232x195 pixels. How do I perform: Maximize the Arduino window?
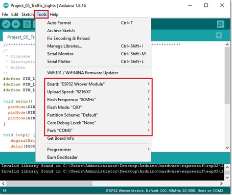[x=206, y=5]
